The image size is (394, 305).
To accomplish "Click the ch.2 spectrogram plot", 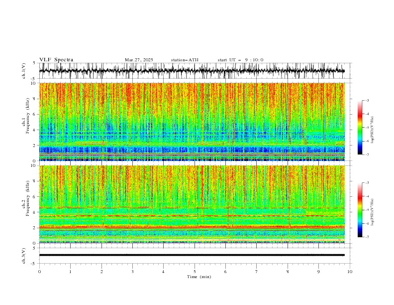I will [x=192, y=204].
